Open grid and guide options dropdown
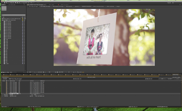Screen dimensions: 182x111 [35, 72]
